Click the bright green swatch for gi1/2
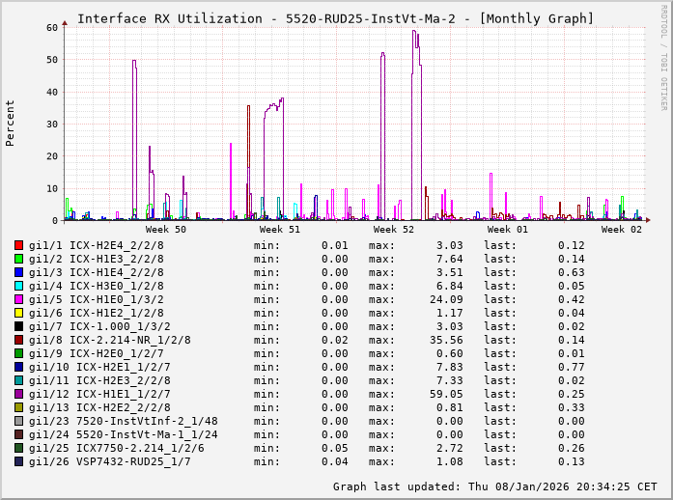 click(18, 259)
